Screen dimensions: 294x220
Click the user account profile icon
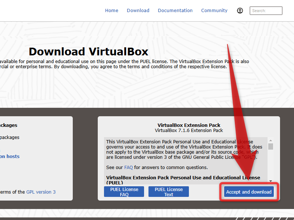click(240, 11)
